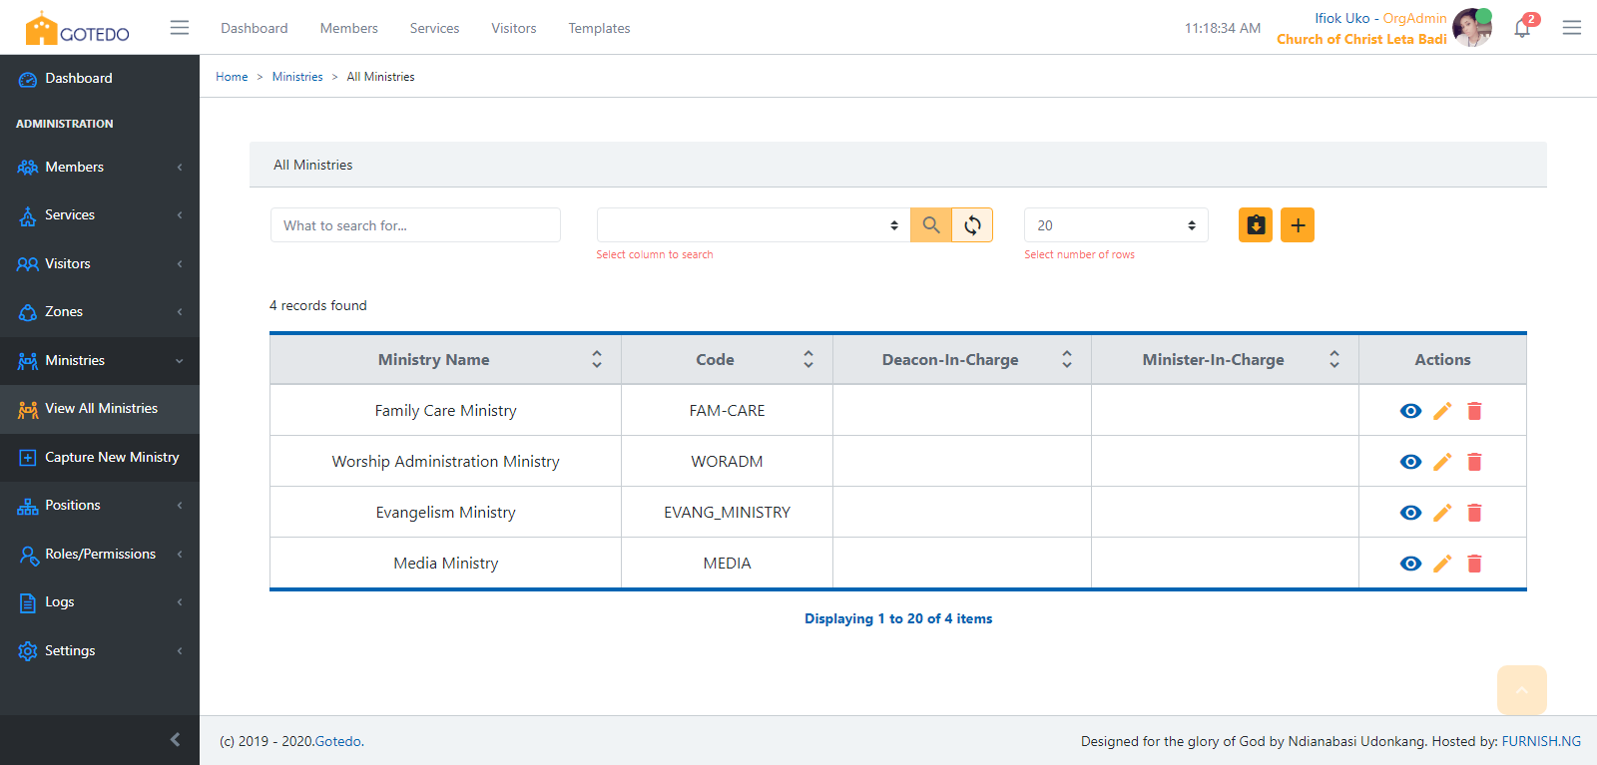Click the refresh icon next to search
The image size is (1597, 765).
click(972, 225)
